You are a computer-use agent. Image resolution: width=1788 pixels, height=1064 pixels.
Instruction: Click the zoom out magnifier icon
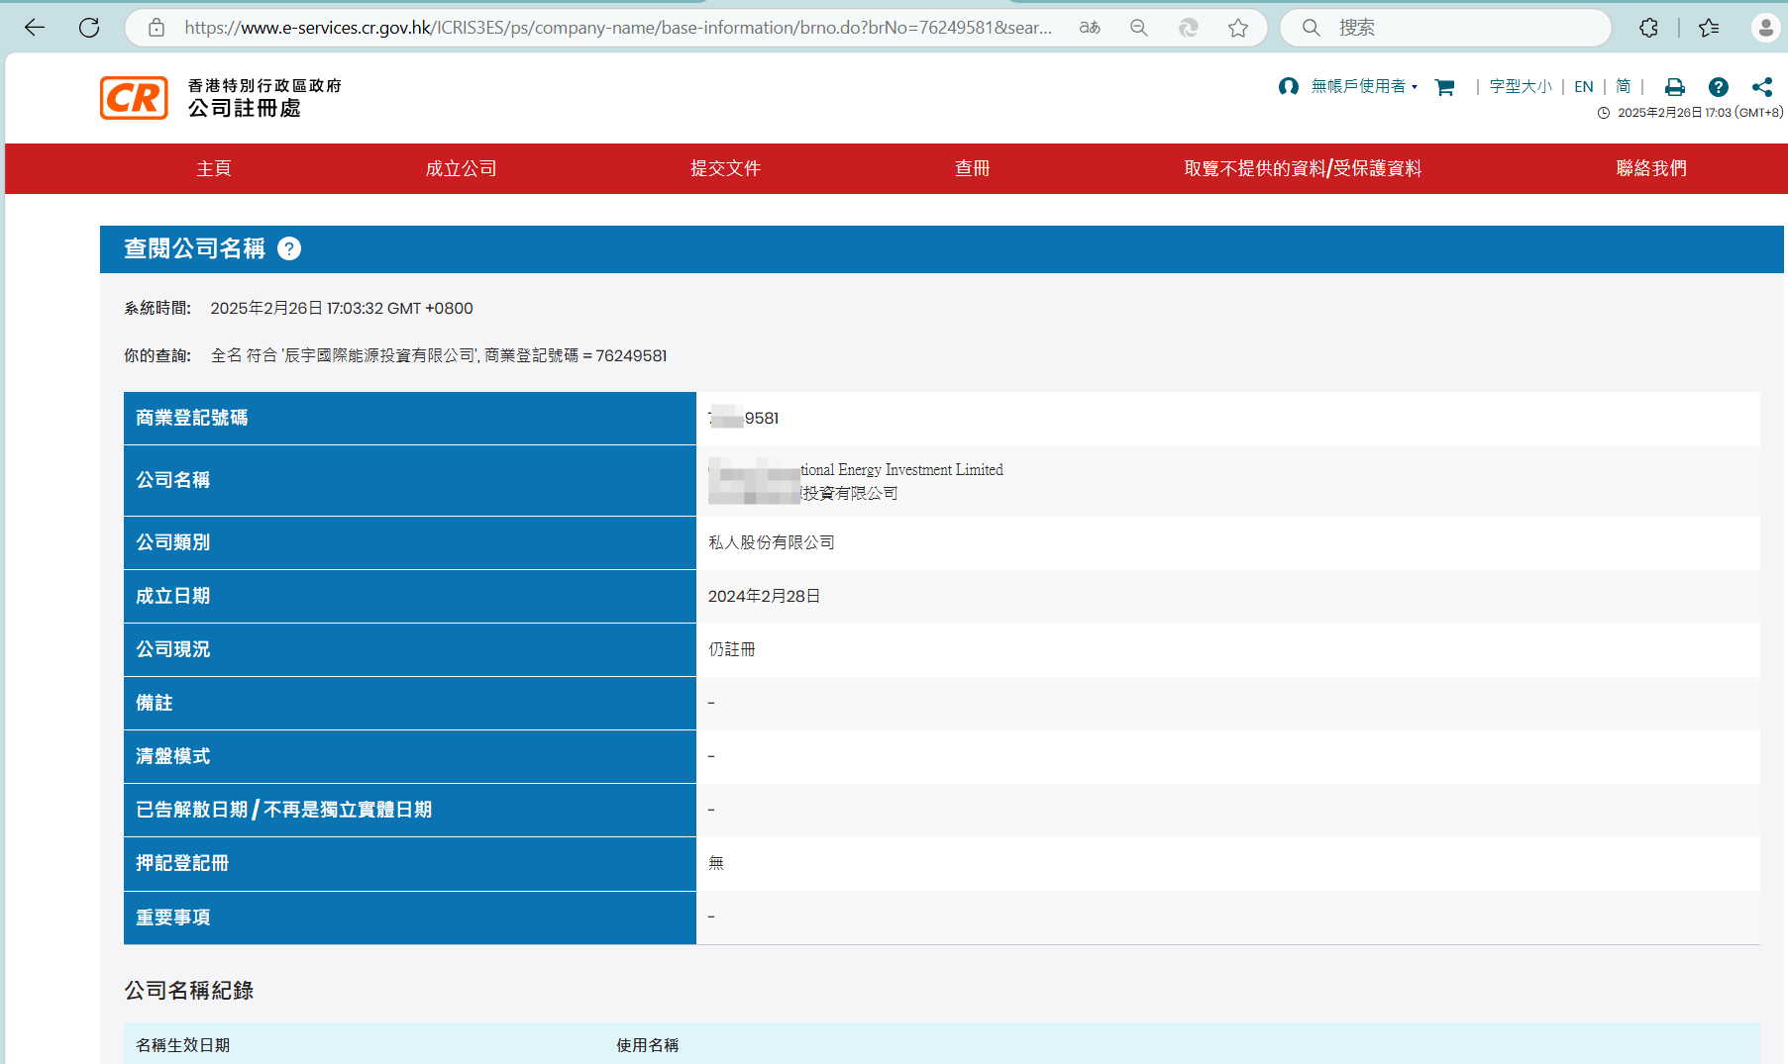point(1139,28)
